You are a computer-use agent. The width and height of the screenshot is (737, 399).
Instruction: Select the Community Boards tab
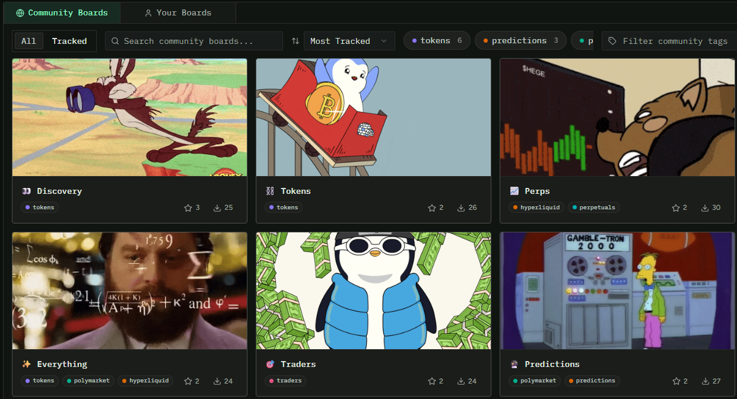click(x=62, y=12)
